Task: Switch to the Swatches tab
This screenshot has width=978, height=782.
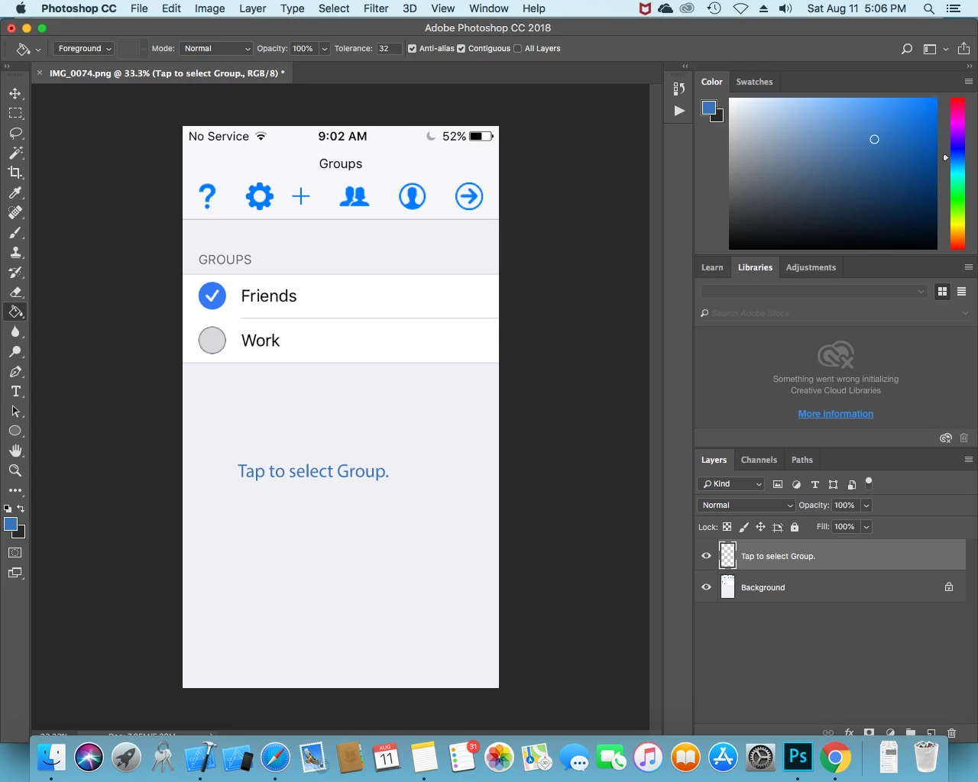Action: pos(754,82)
